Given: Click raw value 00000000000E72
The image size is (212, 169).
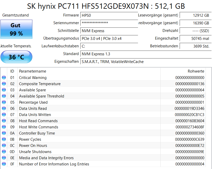Looking at the screenshot, I should [x=190, y=146].
